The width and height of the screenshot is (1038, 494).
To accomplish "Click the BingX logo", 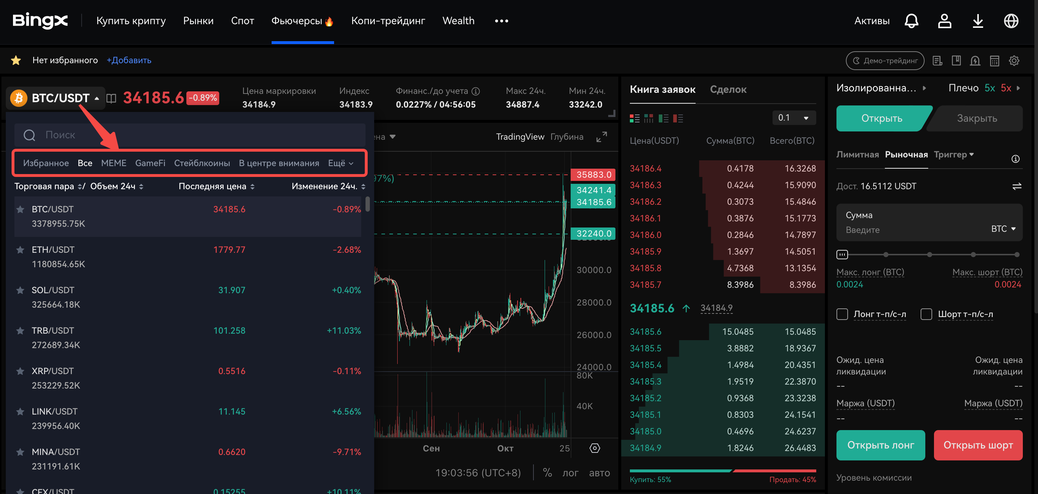I will click(x=40, y=21).
